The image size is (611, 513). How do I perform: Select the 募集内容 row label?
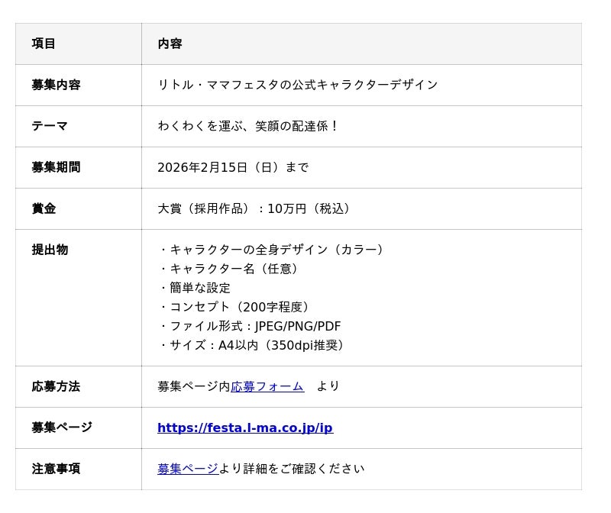pyautogui.click(x=56, y=85)
